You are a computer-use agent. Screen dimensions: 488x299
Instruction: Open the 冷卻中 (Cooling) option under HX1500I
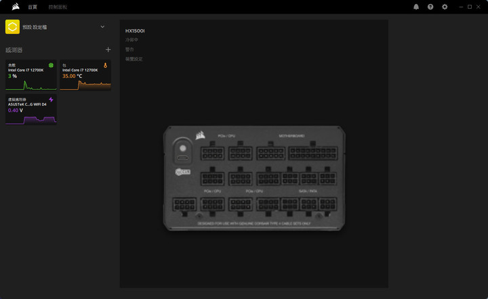131,40
